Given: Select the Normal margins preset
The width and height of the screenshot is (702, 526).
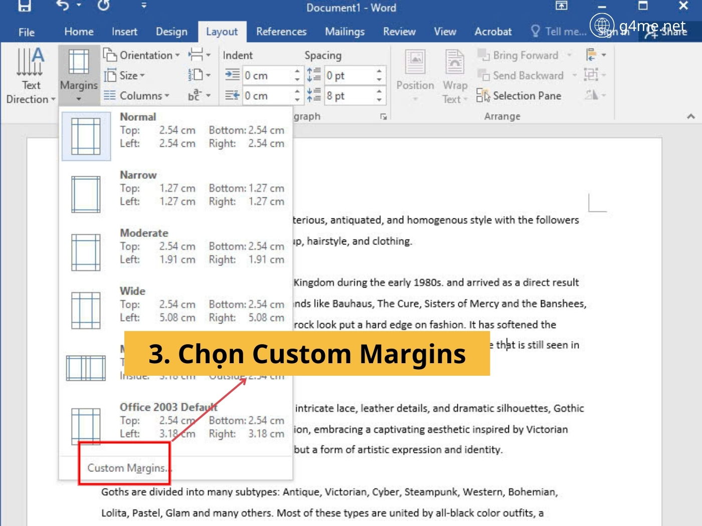Looking at the screenshot, I should (175, 136).
